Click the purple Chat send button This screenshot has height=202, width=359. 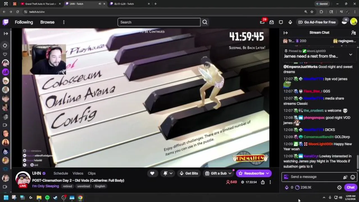point(351,187)
